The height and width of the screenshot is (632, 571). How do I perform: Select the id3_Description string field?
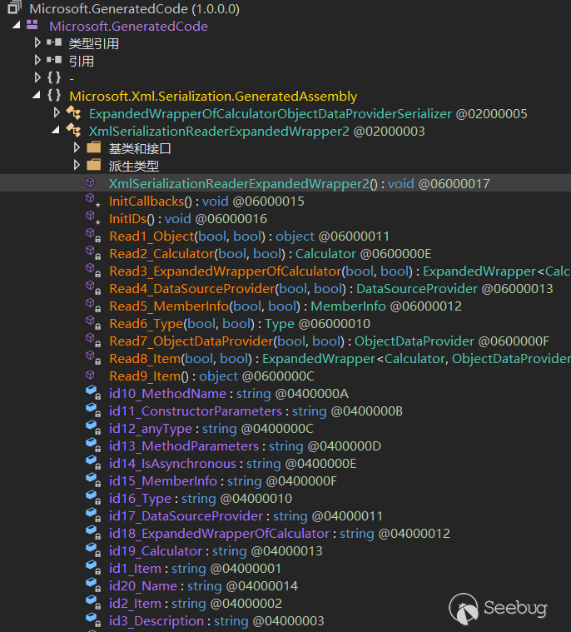click(x=156, y=621)
